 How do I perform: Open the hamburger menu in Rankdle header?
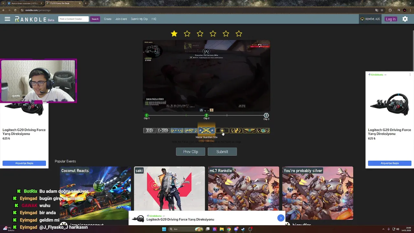pos(7,19)
